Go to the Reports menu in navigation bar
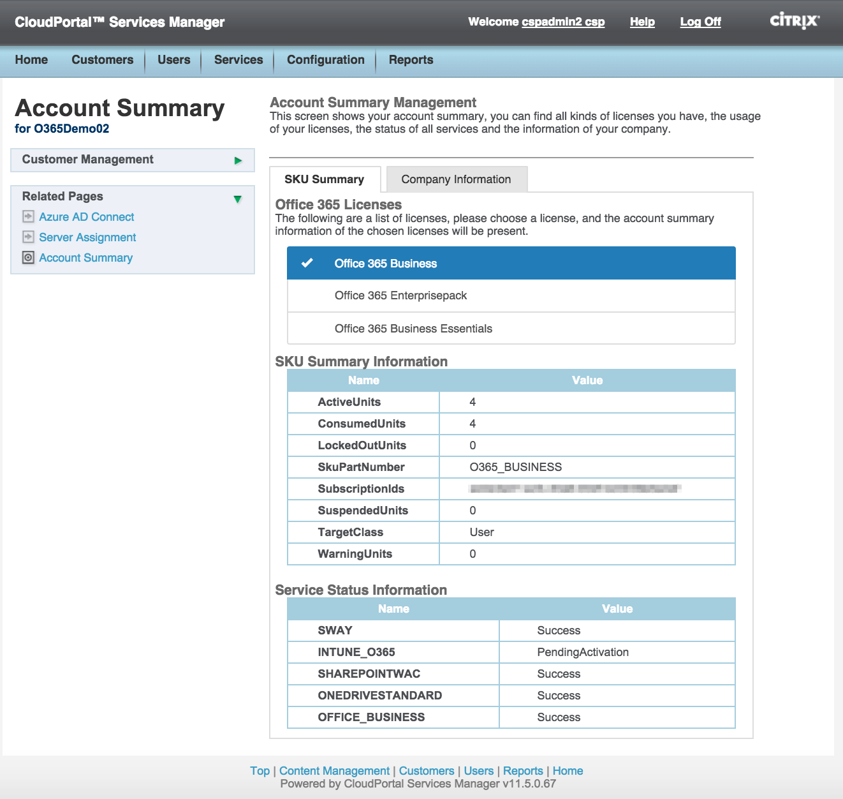 tap(411, 60)
